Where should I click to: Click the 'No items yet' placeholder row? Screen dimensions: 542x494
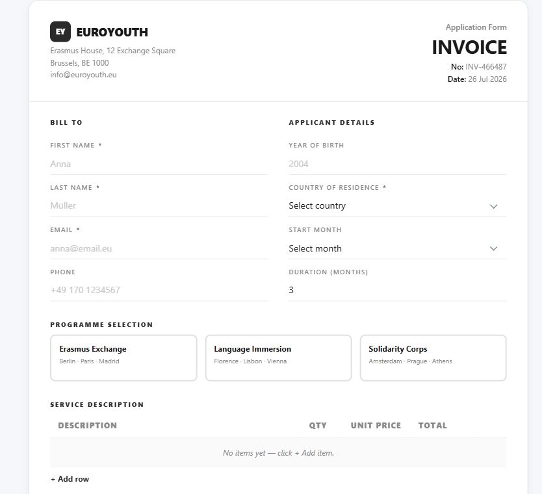(278, 453)
